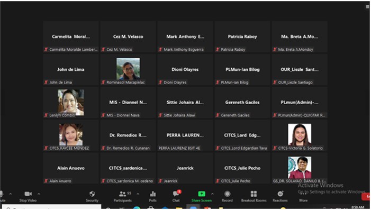Click muted mic icon beside CITCS_Julie Pecho label
Screen dimensions: 371x210
(218, 181)
